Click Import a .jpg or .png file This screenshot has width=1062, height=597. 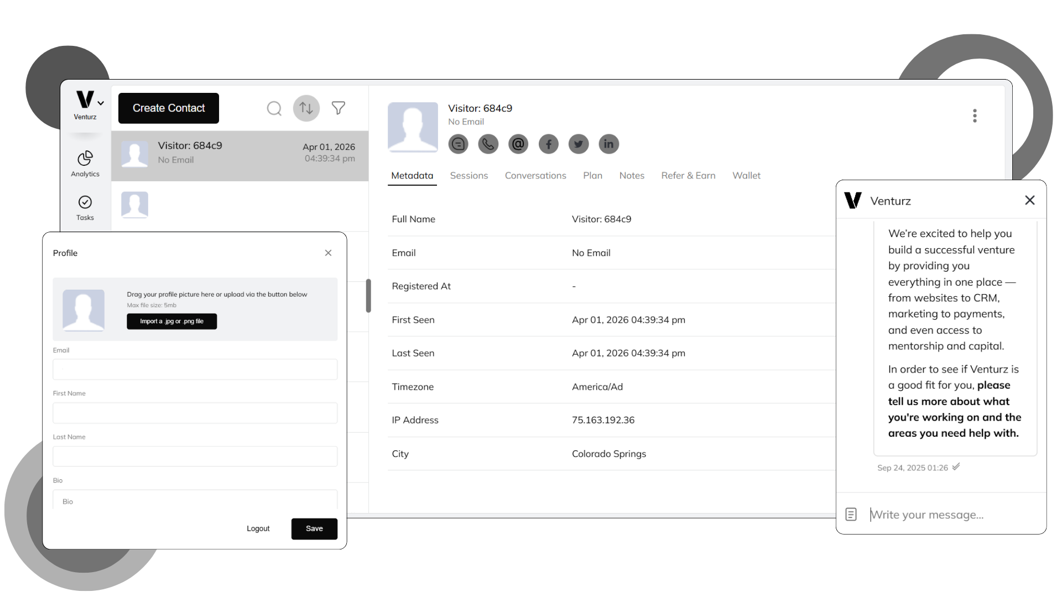click(x=171, y=321)
